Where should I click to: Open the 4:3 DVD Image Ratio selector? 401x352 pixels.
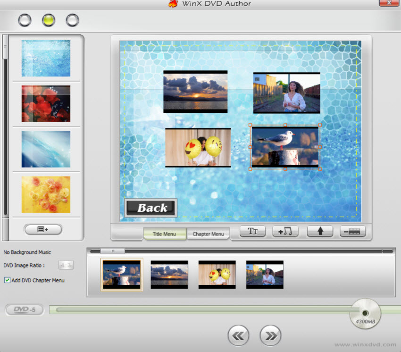click(x=65, y=265)
